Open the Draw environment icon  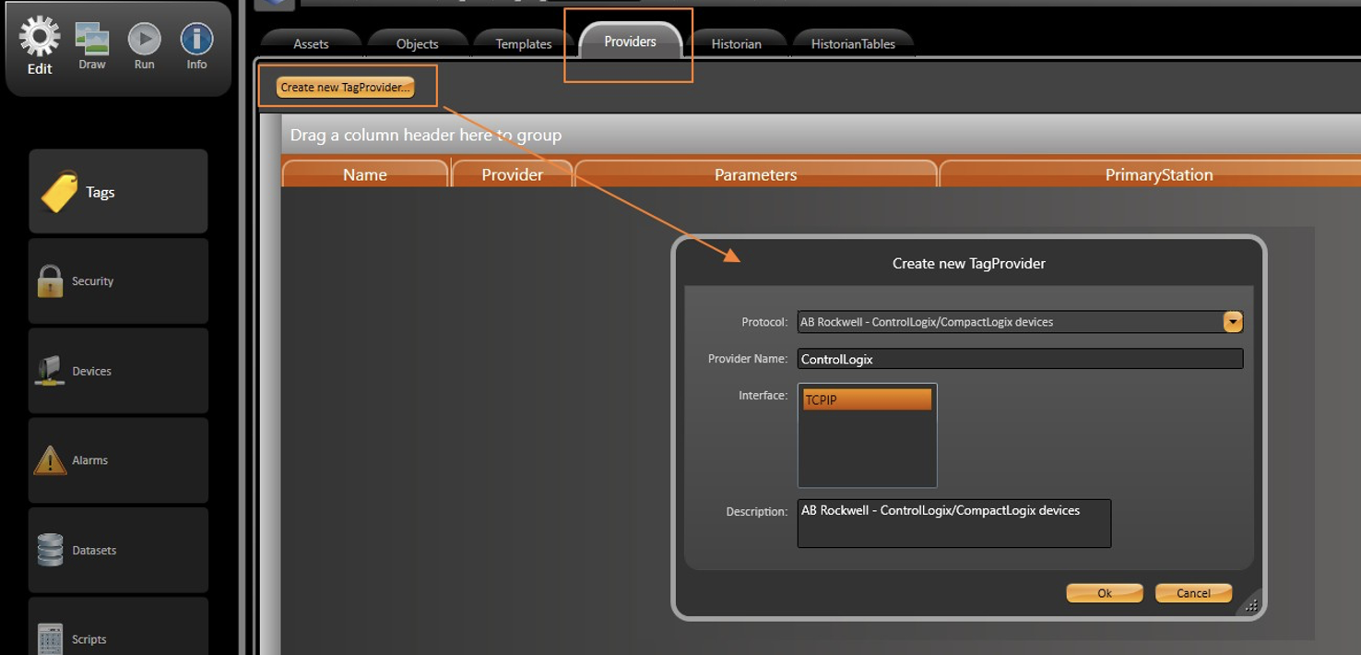[92, 40]
